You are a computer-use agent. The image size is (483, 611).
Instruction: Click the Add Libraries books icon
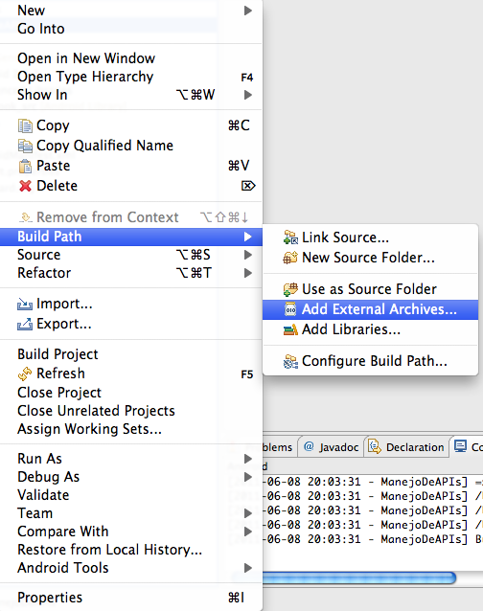[x=290, y=329]
